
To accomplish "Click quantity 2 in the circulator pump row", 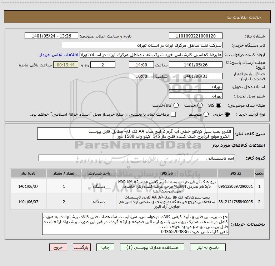I will [x=64, y=202].
